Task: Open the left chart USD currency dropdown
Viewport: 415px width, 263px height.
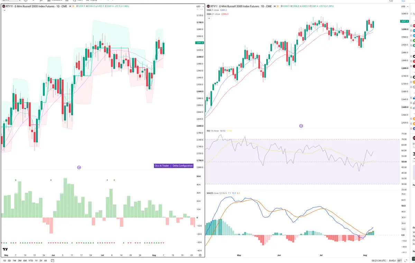Action: (x=199, y=6)
